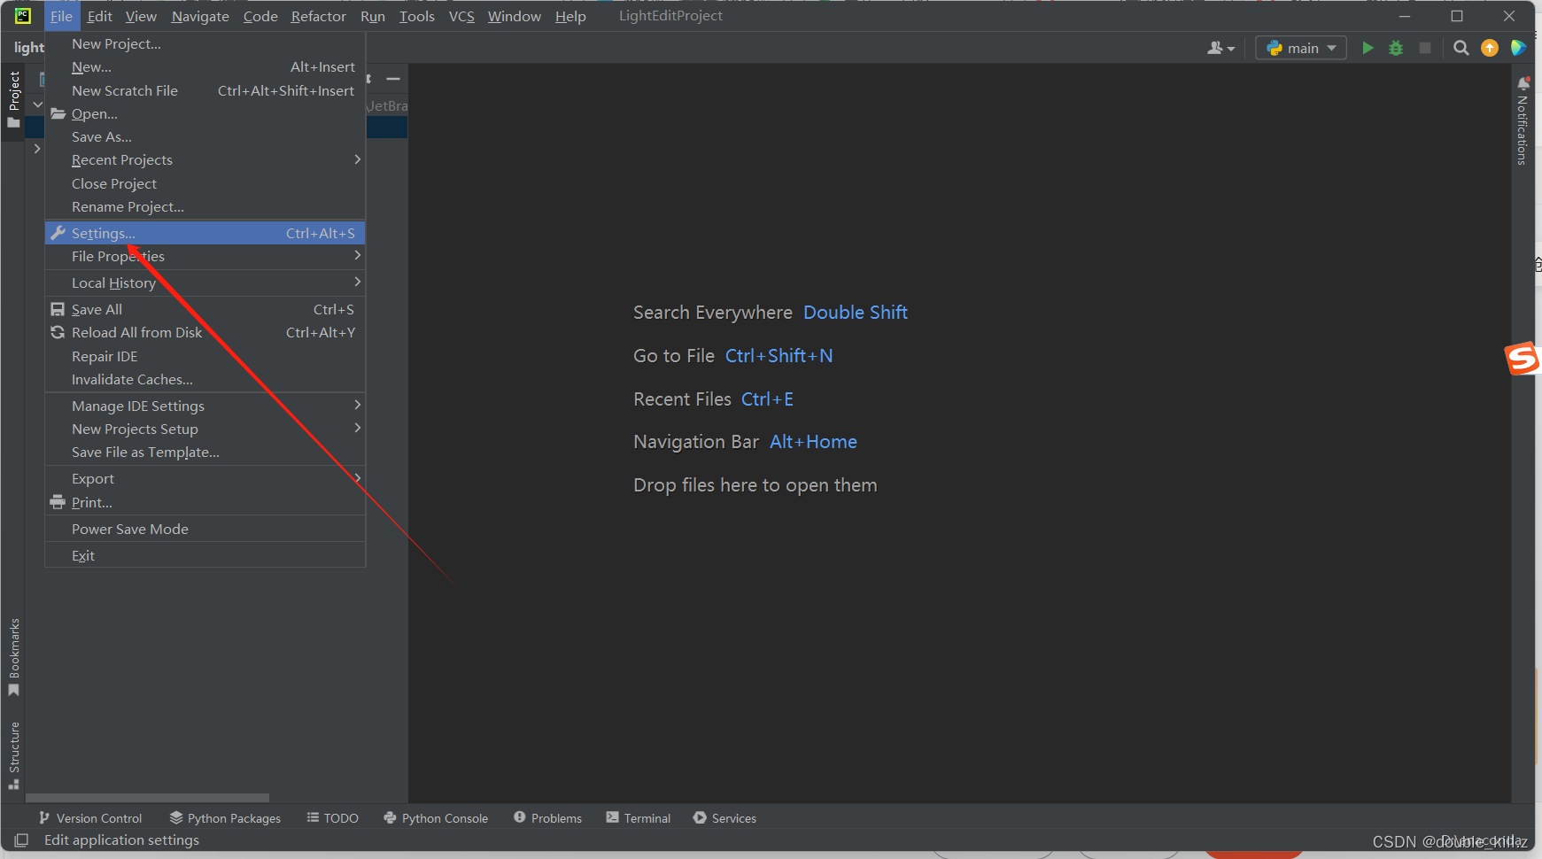Expand the New Projects Setup submenu
The image size is (1542, 859).
(205, 429)
